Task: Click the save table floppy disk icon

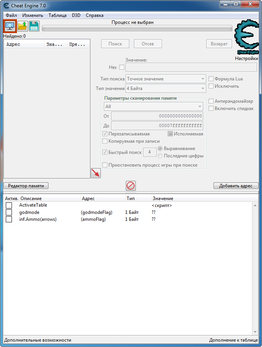Action: pyautogui.click(x=34, y=26)
